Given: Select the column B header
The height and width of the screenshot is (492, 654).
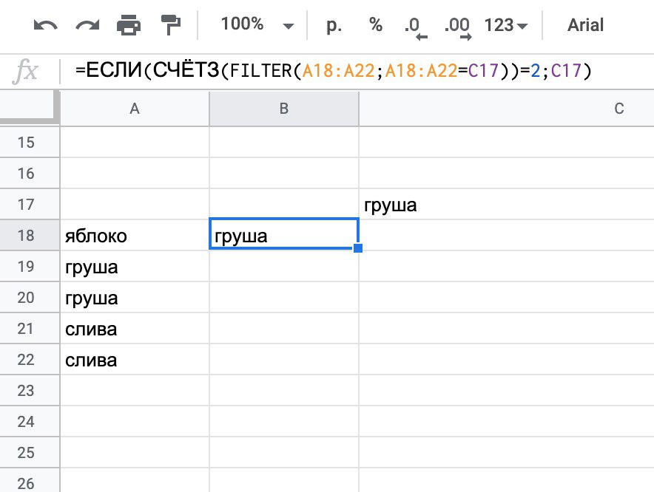Looking at the screenshot, I should [x=284, y=109].
